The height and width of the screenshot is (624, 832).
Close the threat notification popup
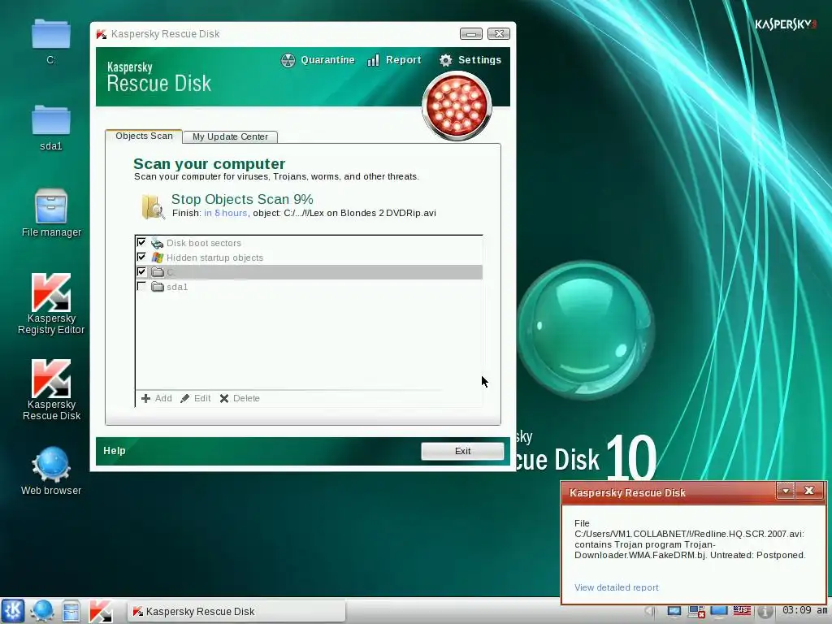coord(808,491)
